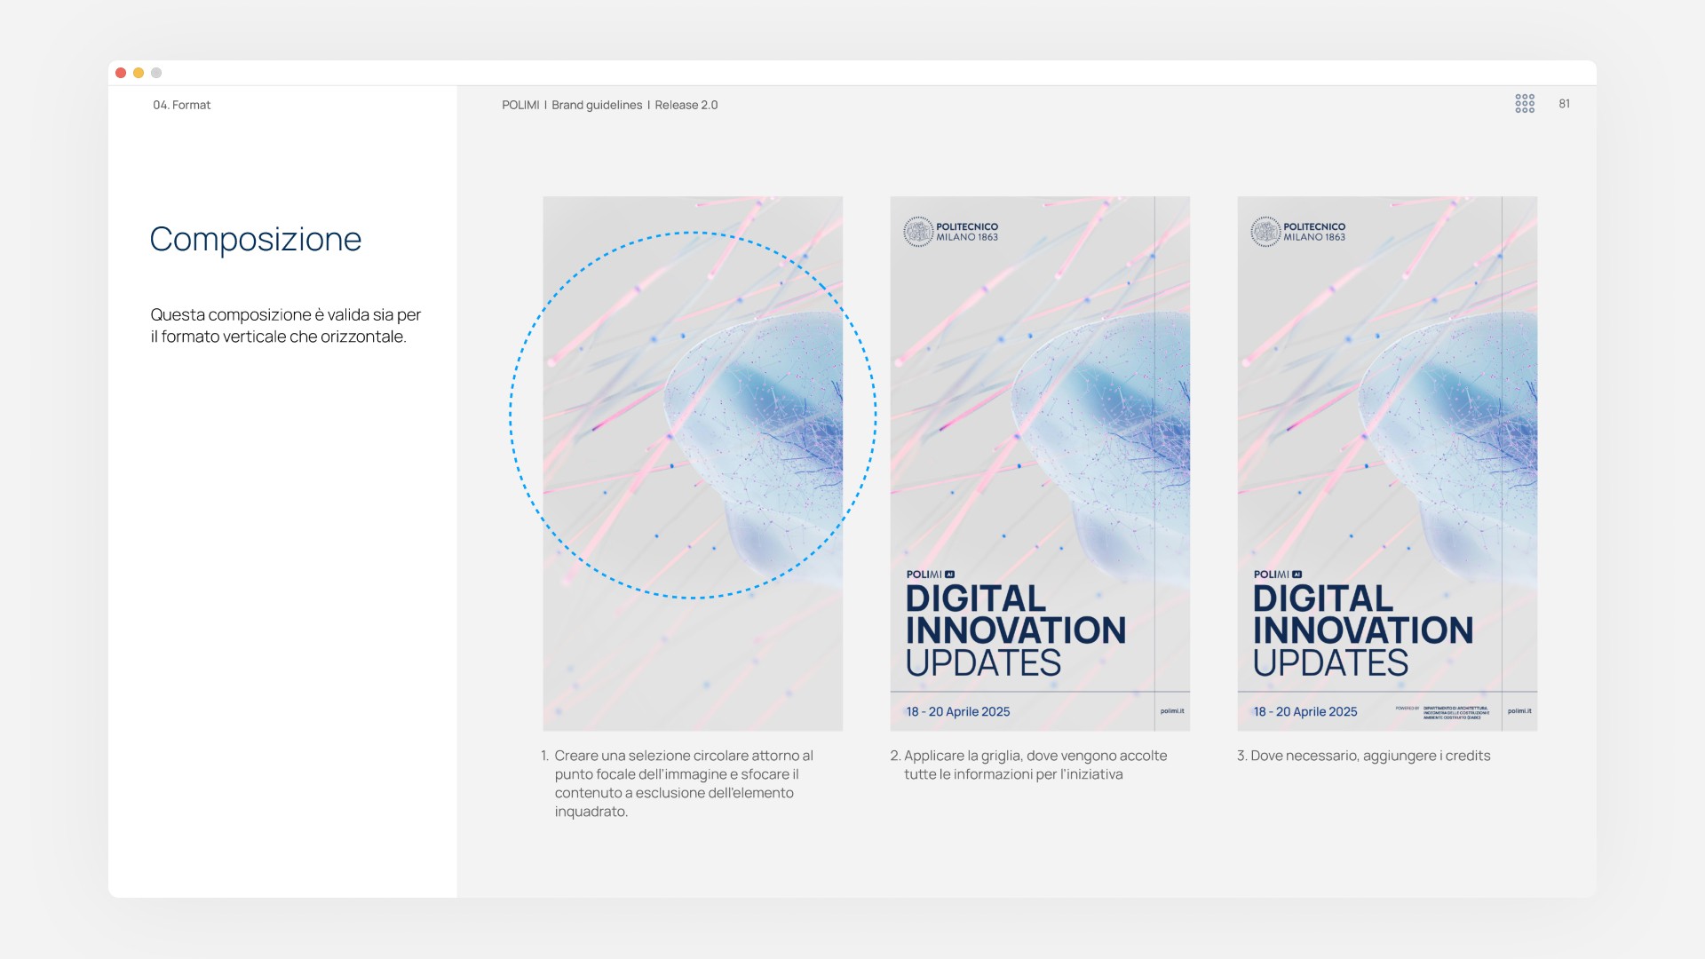Click the polimi.it link on right poster

(1519, 711)
